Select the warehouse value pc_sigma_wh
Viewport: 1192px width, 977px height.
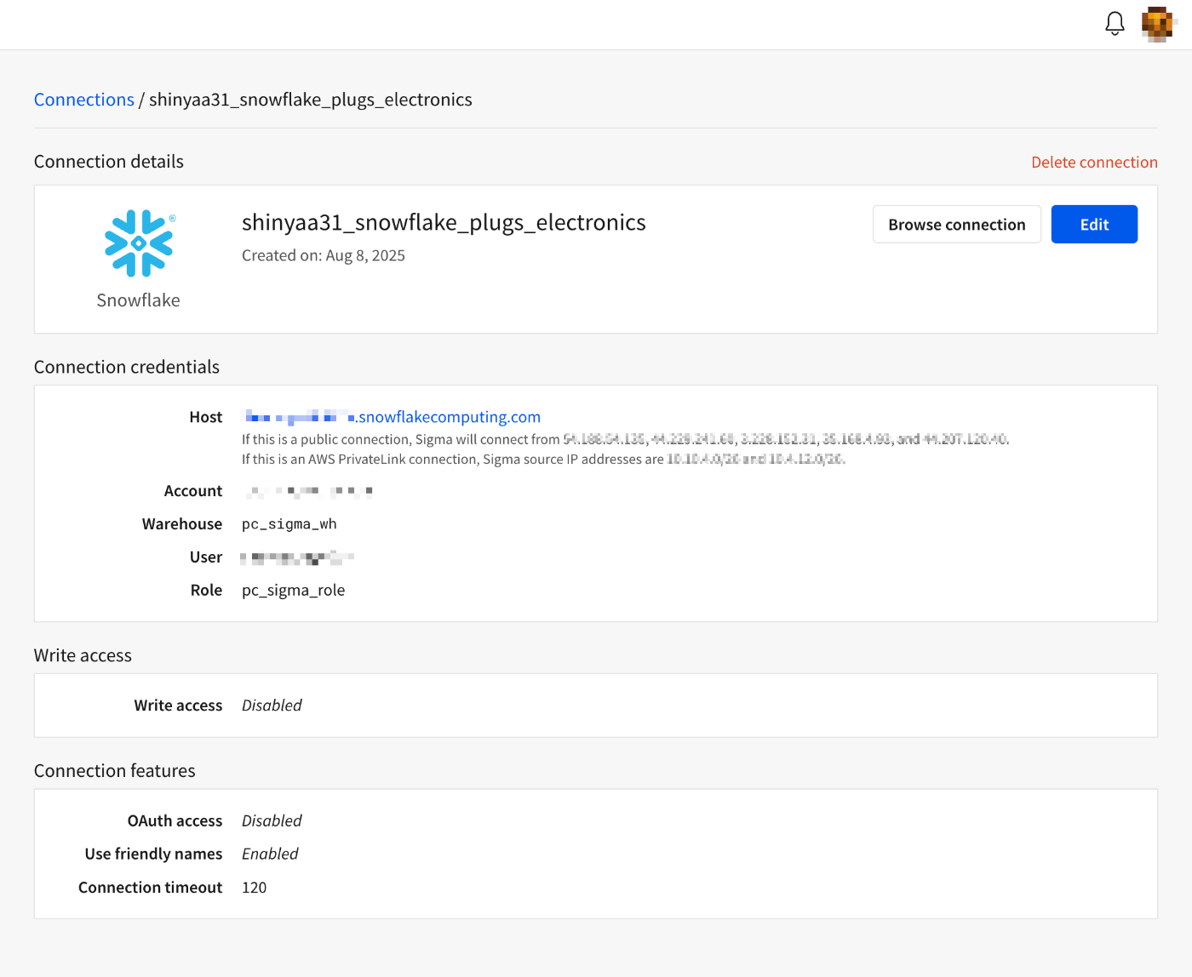(289, 524)
